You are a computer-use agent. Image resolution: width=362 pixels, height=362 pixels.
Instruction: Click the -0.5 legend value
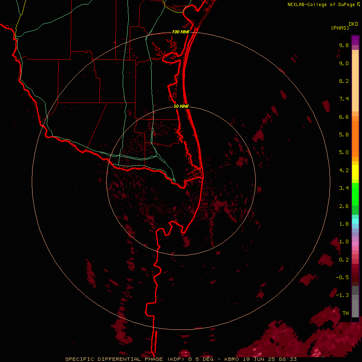pyautogui.click(x=342, y=278)
